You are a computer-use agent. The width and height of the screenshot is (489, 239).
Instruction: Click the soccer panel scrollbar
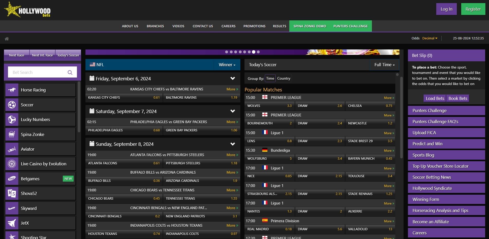click(x=401, y=117)
